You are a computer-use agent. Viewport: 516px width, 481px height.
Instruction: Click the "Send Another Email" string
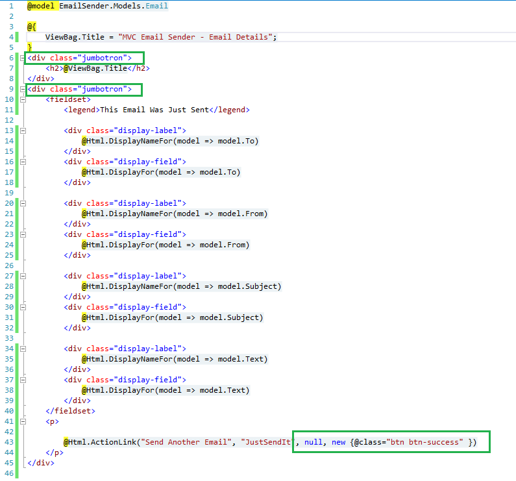(186, 442)
